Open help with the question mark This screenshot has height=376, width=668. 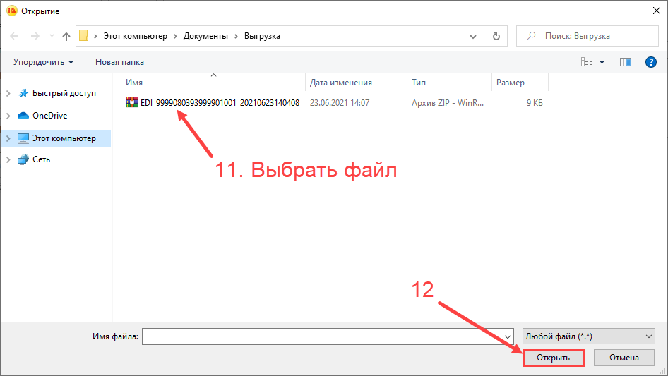coord(650,62)
